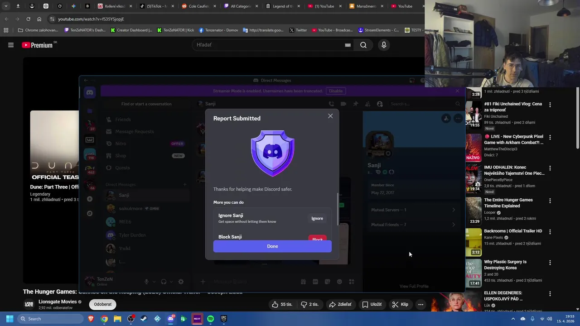The width and height of the screenshot is (580, 326).
Task: Open browser apps grid icon
Action: click(6, 30)
